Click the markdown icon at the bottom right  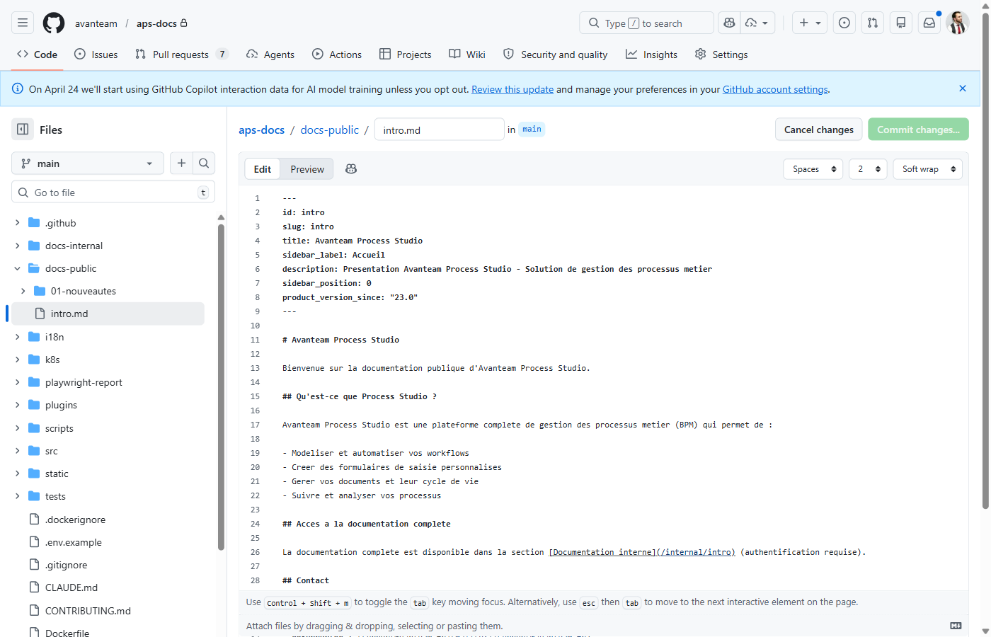955,626
